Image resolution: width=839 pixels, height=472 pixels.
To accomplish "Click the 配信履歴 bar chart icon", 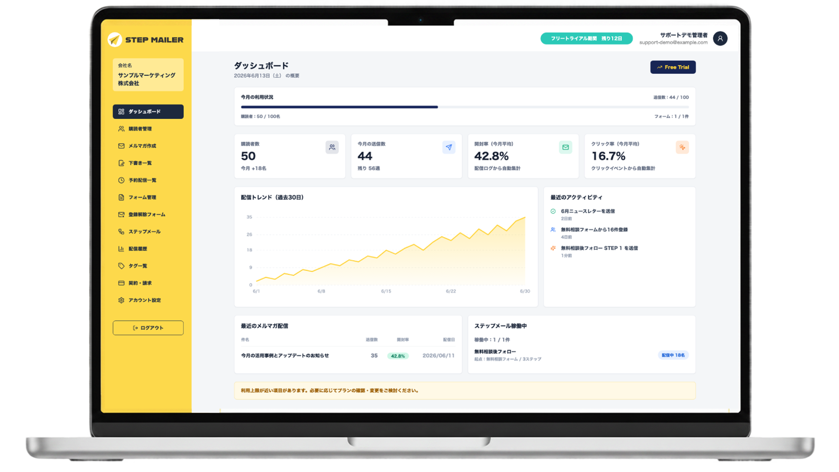I will pos(121,249).
